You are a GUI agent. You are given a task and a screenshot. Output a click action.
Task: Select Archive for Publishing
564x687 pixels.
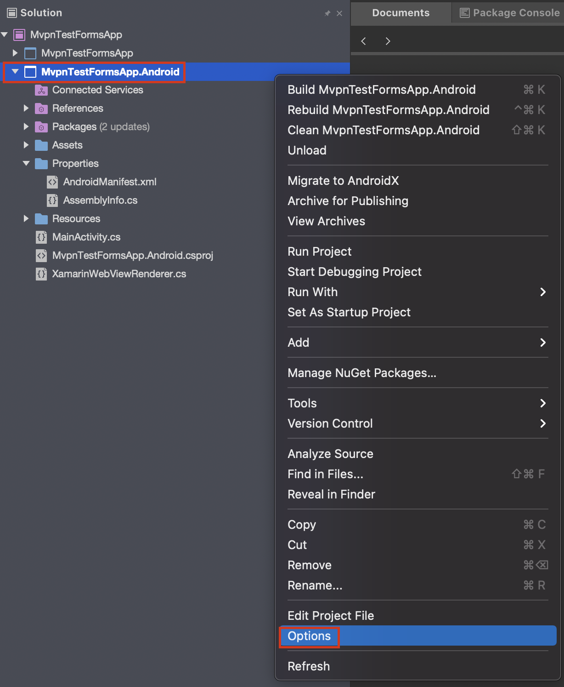pyautogui.click(x=348, y=201)
